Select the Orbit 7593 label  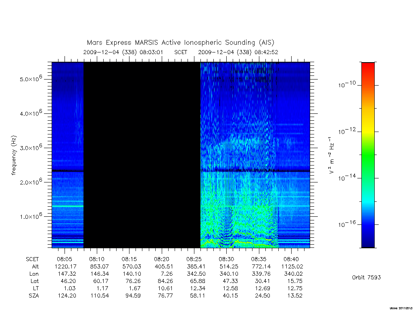click(366, 277)
